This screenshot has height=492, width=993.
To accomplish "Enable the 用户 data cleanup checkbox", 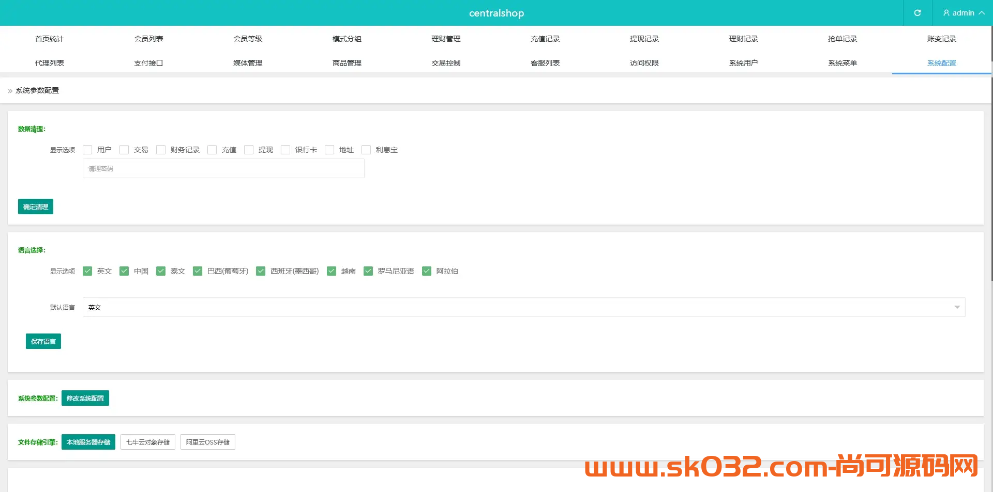I will coord(87,150).
